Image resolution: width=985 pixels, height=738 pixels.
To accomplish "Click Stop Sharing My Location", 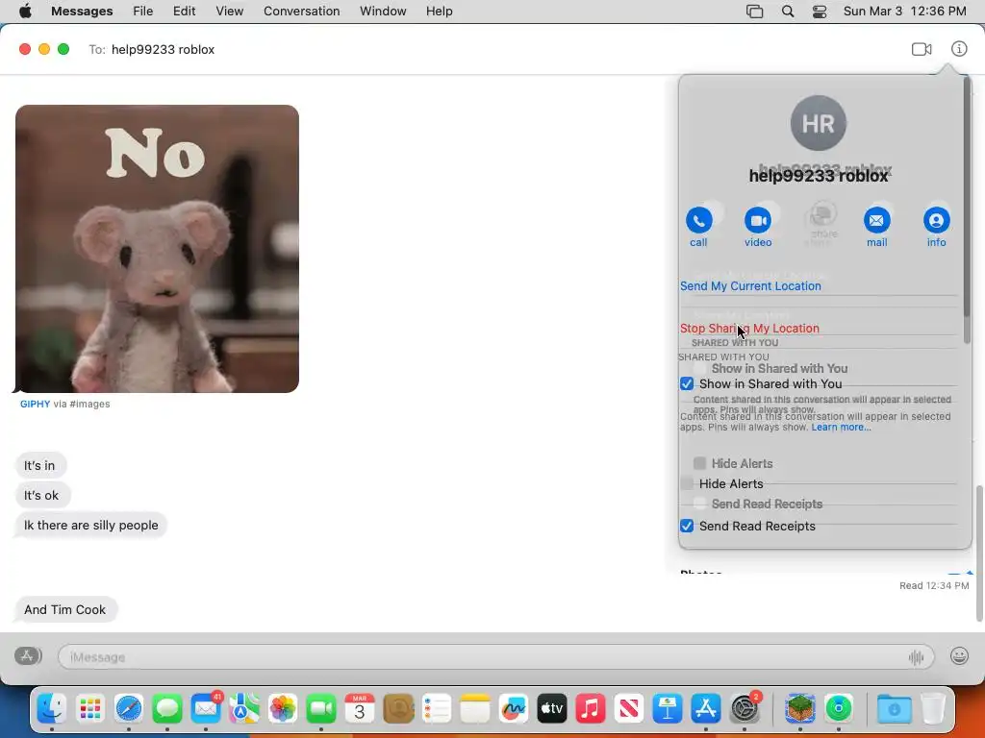I will click(x=749, y=329).
